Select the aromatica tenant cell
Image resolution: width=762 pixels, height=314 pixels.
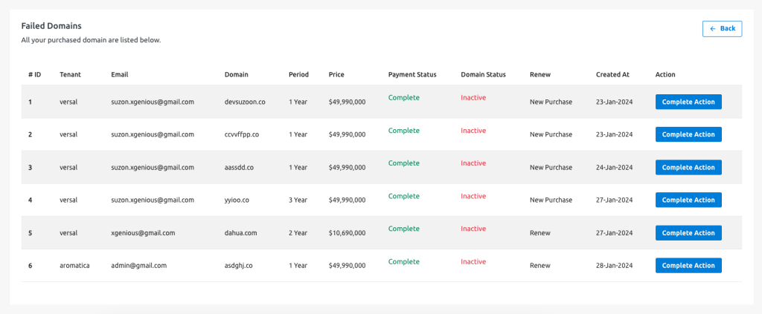pos(74,265)
